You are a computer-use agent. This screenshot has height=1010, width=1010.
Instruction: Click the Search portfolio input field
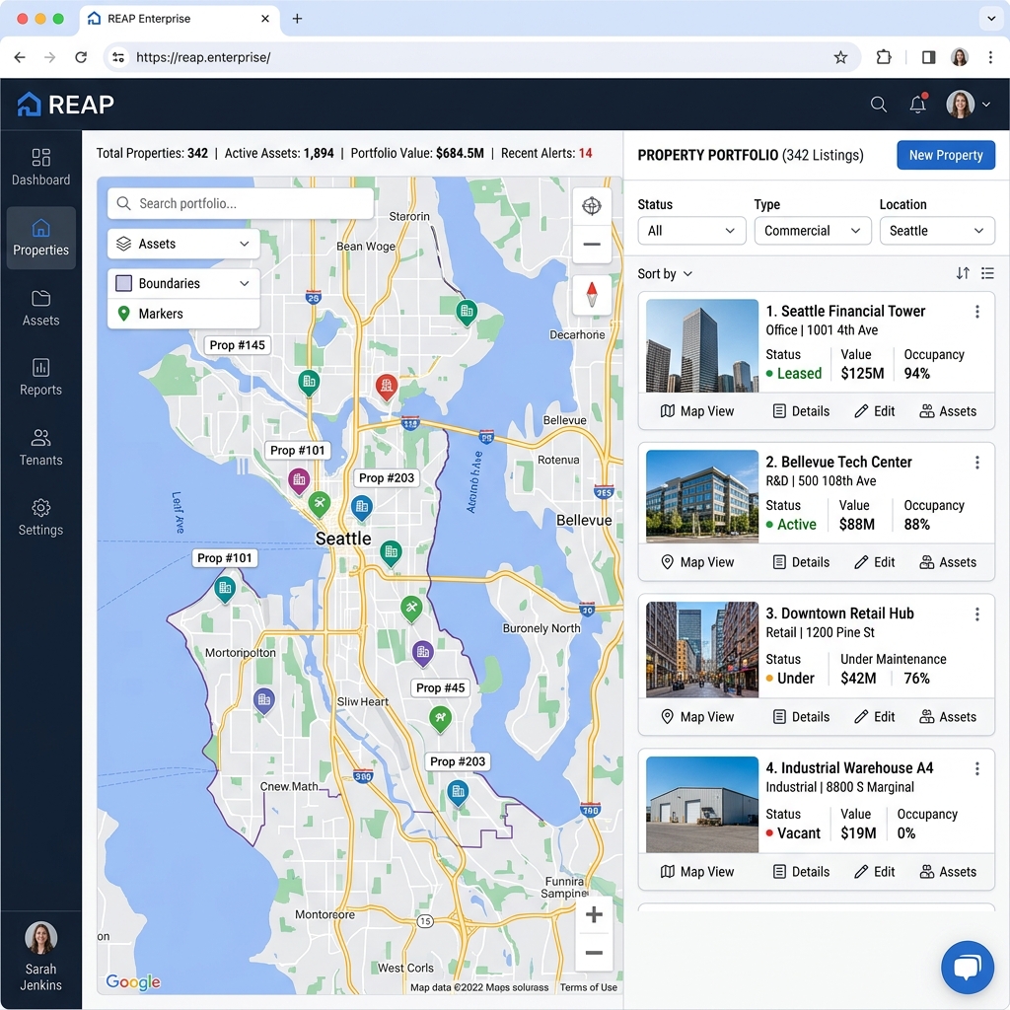point(241,203)
